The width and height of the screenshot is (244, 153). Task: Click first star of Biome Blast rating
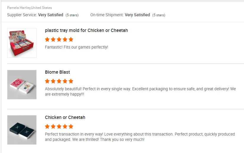[47, 81]
